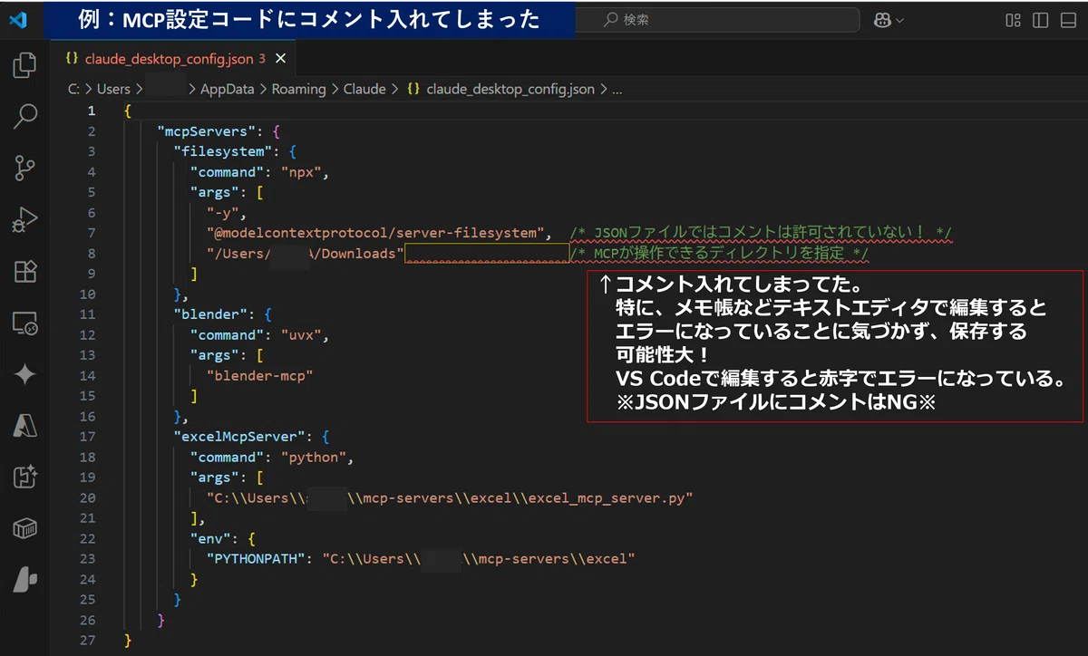This screenshot has height=656, width=1088.
Task: Open the Customize Layout icon
Action: coord(1015,20)
